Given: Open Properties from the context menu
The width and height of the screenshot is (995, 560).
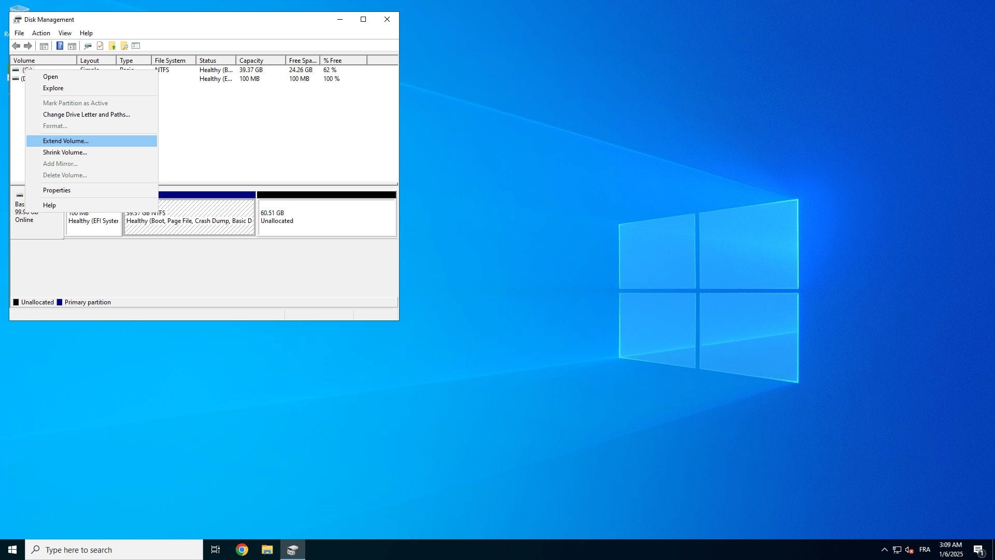Looking at the screenshot, I should (x=92, y=190).
